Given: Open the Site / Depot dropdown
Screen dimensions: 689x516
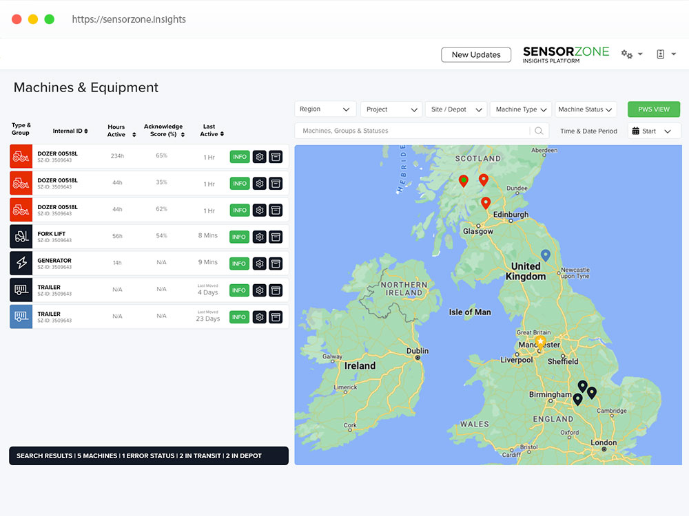Looking at the screenshot, I should click(x=456, y=109).
